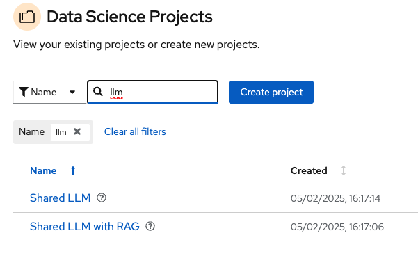Click Clear all filters link

click(135, 131)
